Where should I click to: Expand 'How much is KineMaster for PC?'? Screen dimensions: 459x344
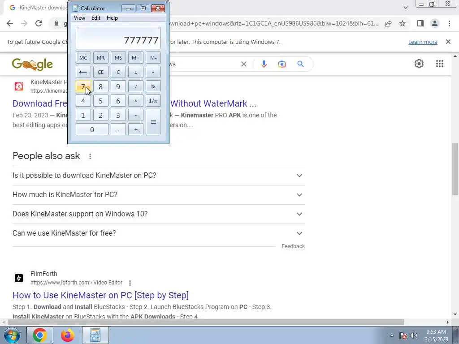[158, 195]
